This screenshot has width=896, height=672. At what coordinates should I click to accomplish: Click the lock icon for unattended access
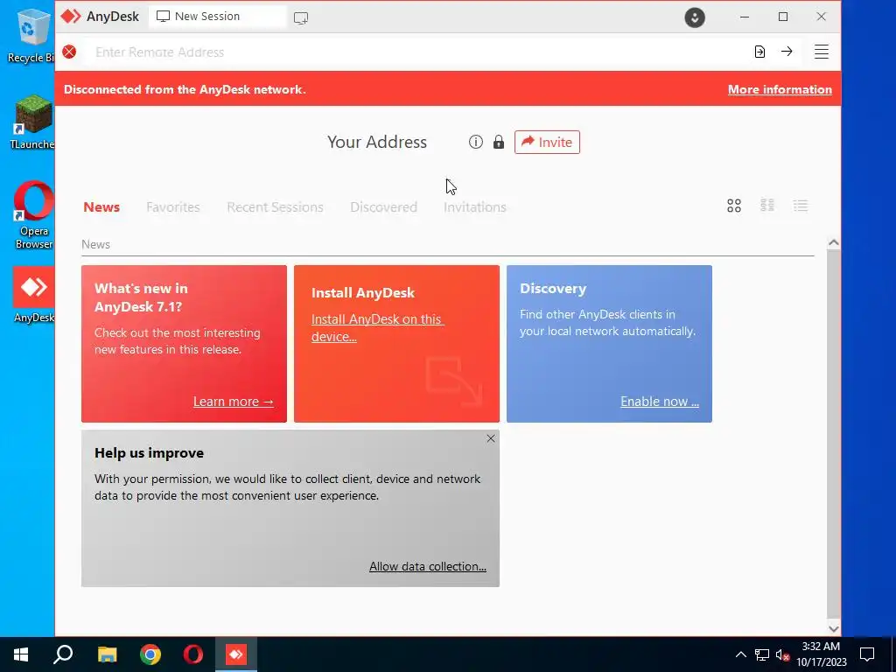pos(498,142)
